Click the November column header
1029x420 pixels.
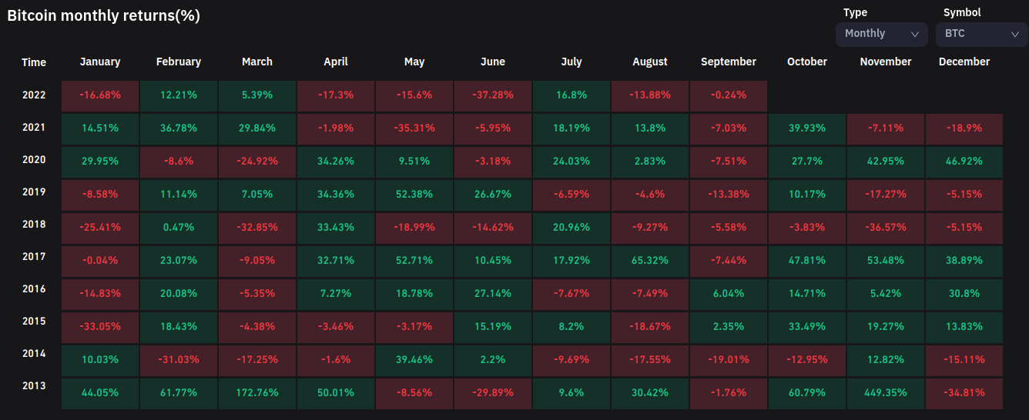click(x=886, y=62)
